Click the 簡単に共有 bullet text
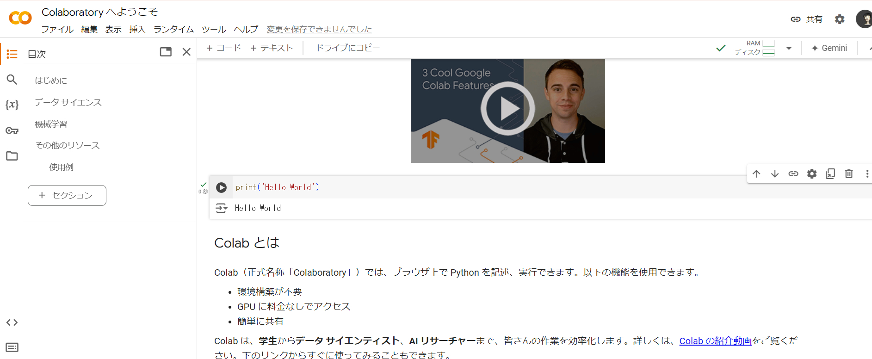Screen dimensions: 872x359 pos(260,322)
